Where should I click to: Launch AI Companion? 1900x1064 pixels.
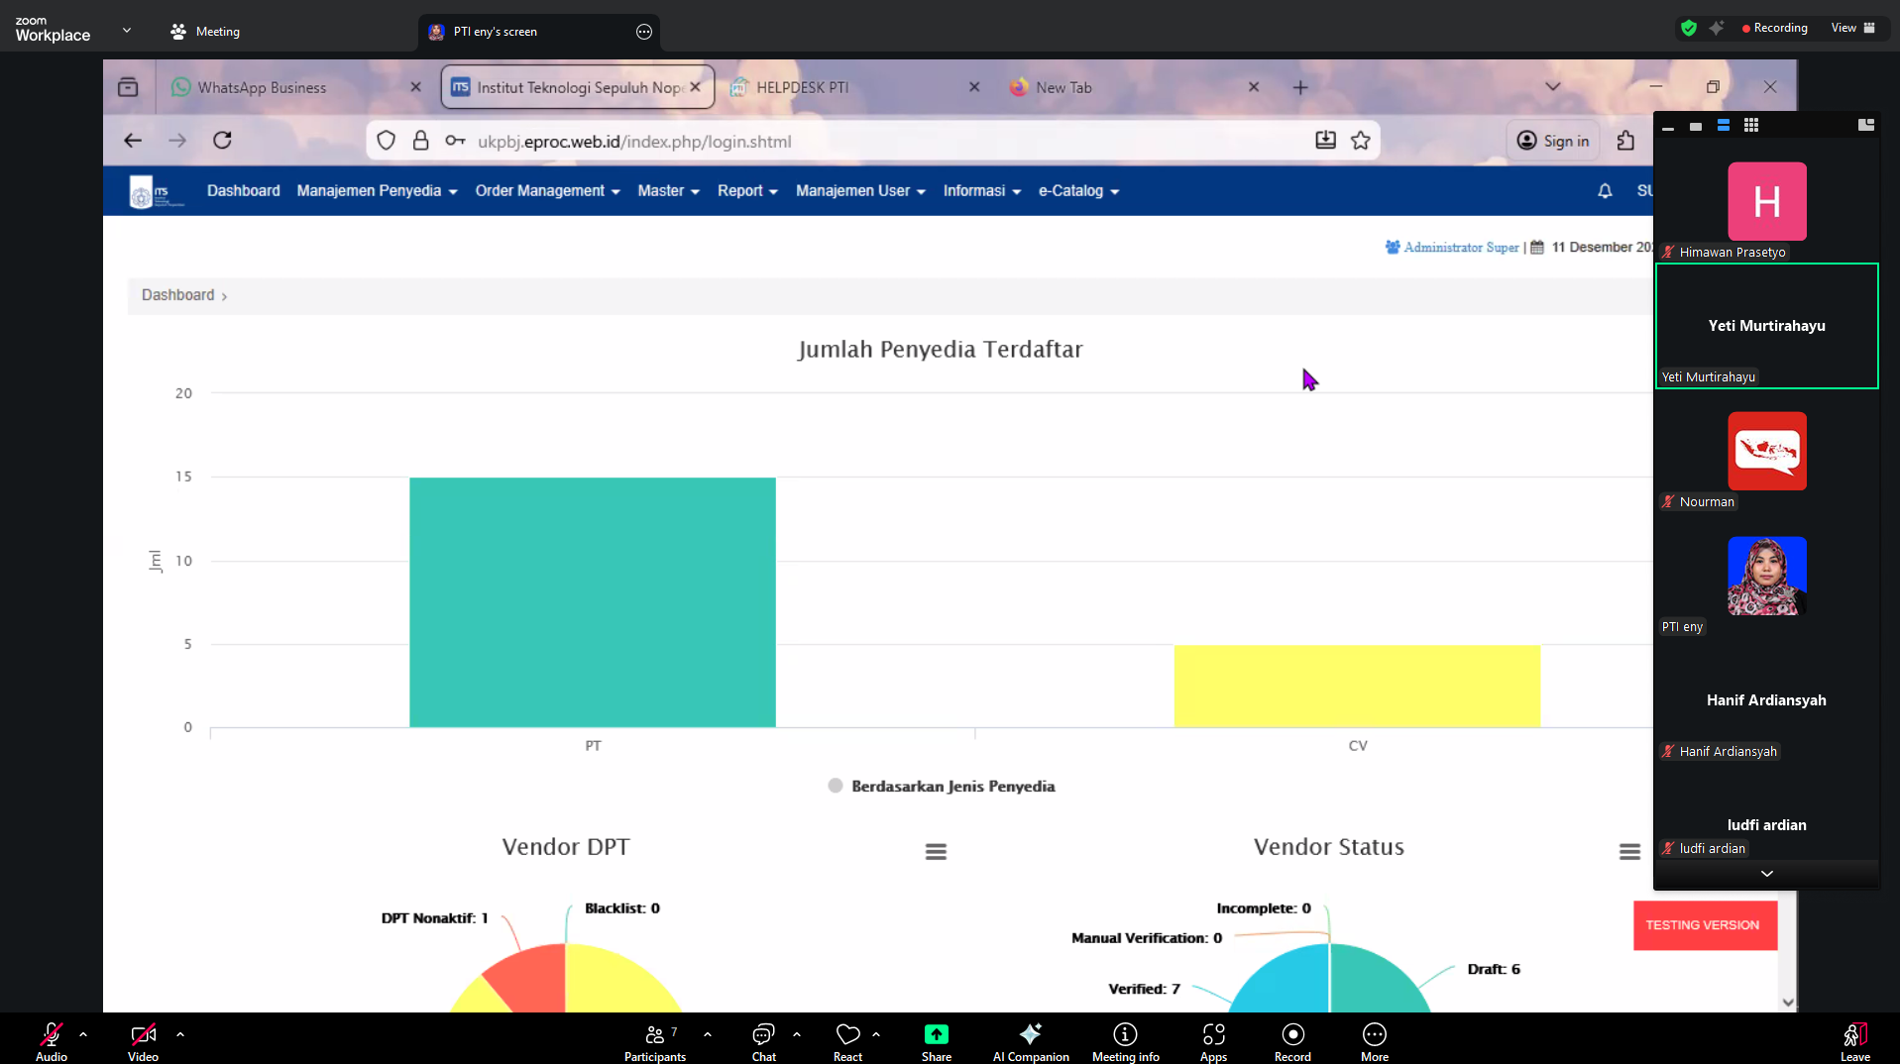[x=1030, y=1035]
